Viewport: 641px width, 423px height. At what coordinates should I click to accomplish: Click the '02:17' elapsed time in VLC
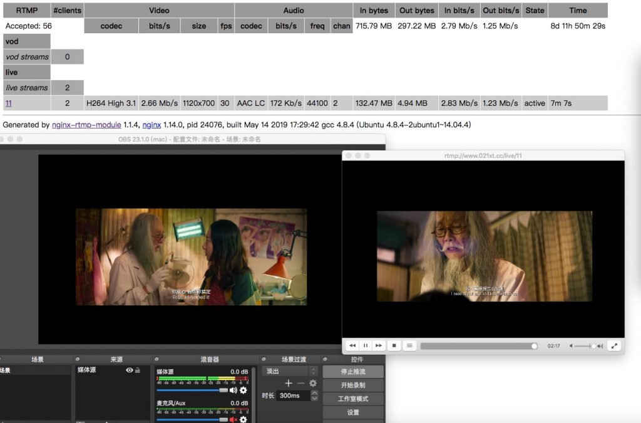(x=554, y=346)
